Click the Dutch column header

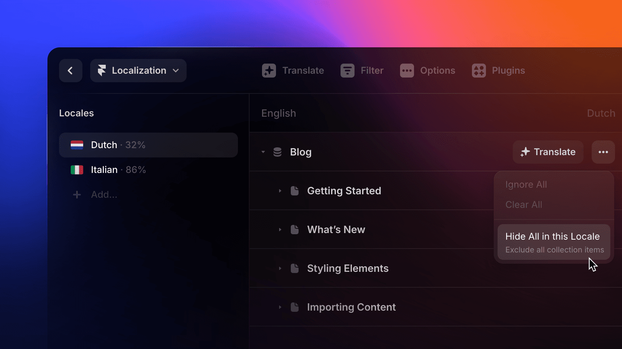pyautogui.click(x=601, y=113)
